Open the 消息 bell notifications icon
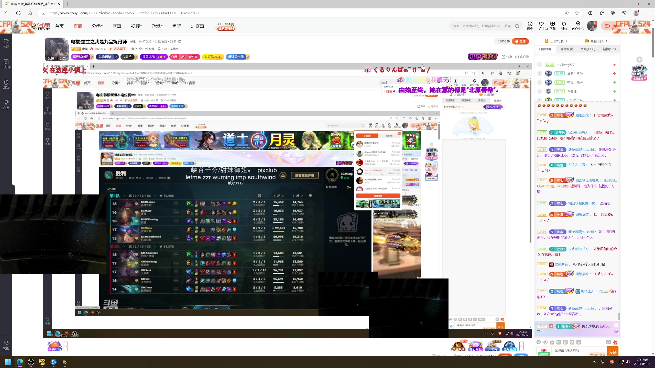The height and width of the screenshot is (368, 655). tap(564, 26)
